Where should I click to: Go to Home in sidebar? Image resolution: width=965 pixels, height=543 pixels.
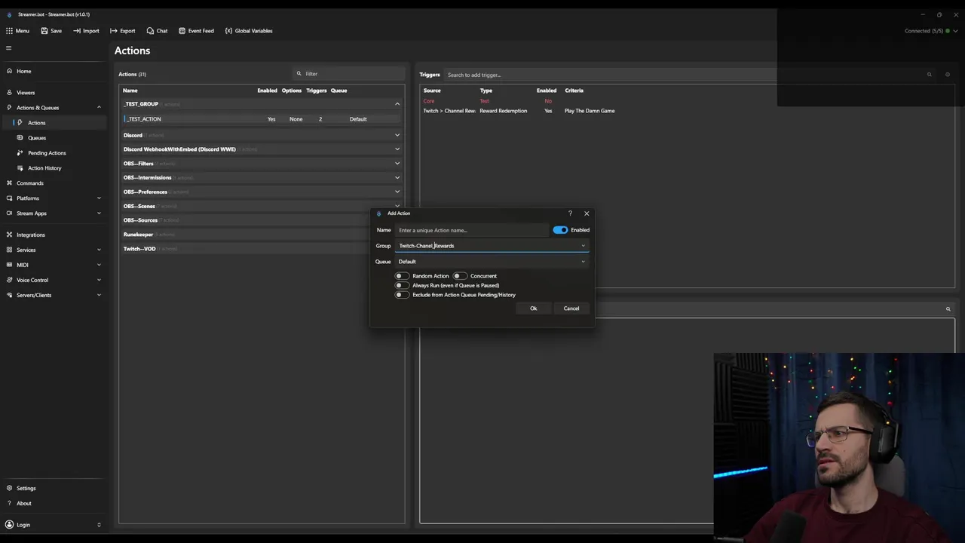24,72
